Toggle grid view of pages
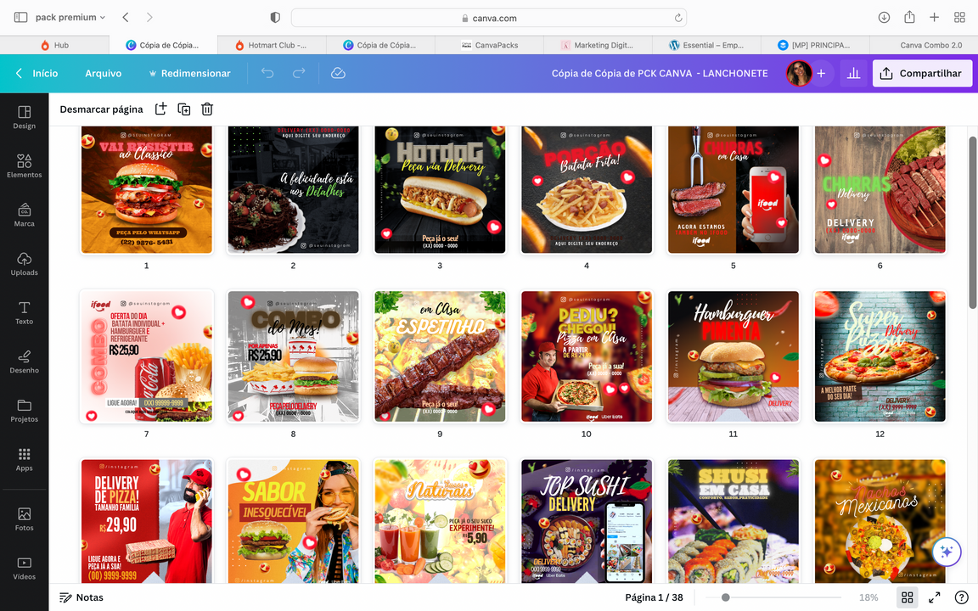 coord(907,597)
